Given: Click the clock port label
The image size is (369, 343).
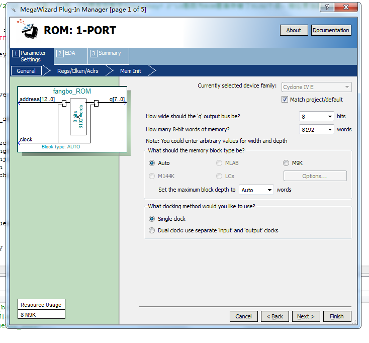Looking at the screenshot, I should [26, 139].
